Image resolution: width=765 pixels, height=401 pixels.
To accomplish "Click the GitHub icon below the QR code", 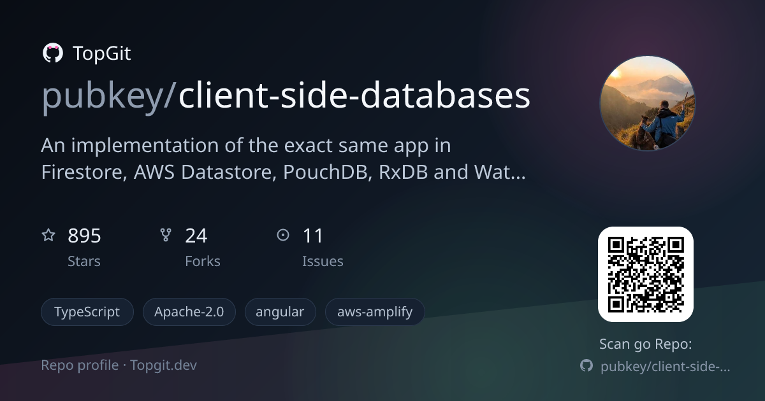I will coord(586,366).
